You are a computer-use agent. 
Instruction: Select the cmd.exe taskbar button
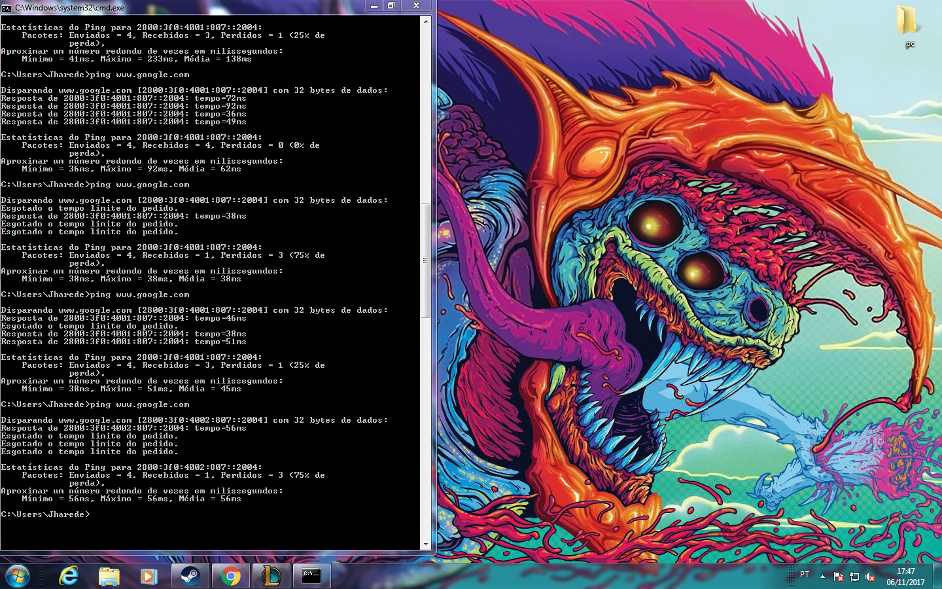point(311,576)
